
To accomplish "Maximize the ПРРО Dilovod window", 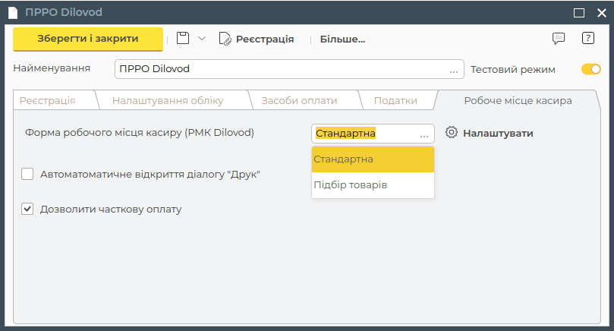I will [579, 13].
